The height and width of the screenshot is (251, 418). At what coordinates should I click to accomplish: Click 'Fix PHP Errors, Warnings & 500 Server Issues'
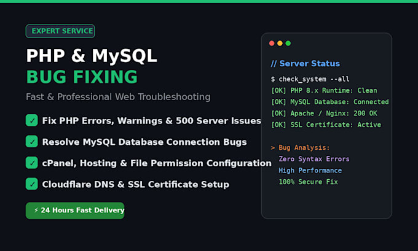[x=151, y=121]
